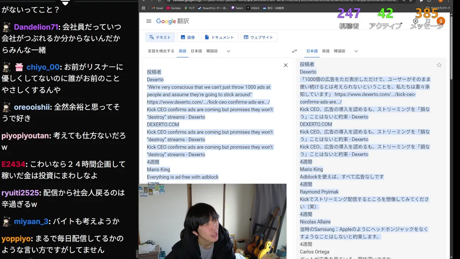Select 韓国語 as source language

tap(212, 51)
